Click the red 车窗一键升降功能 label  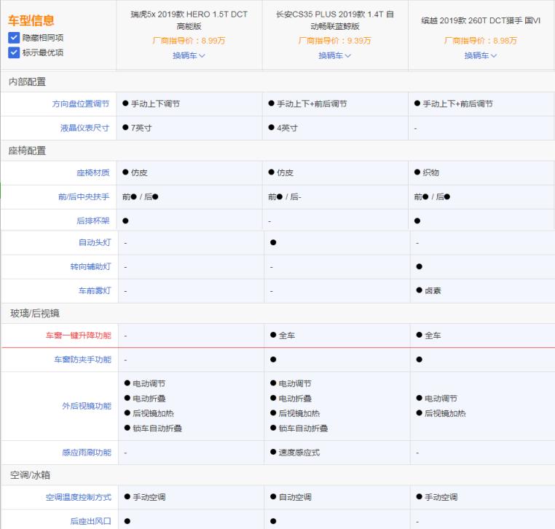79,335
